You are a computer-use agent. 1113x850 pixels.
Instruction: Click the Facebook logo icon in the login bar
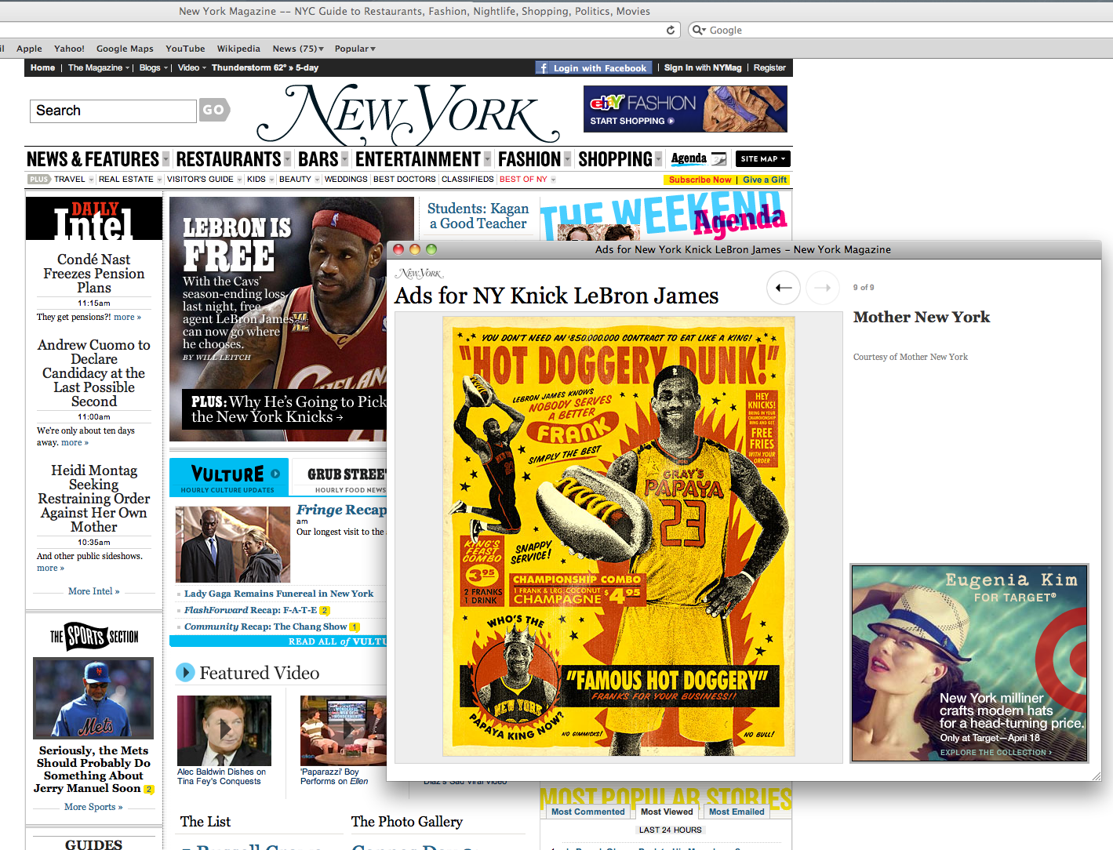[543, 68]
